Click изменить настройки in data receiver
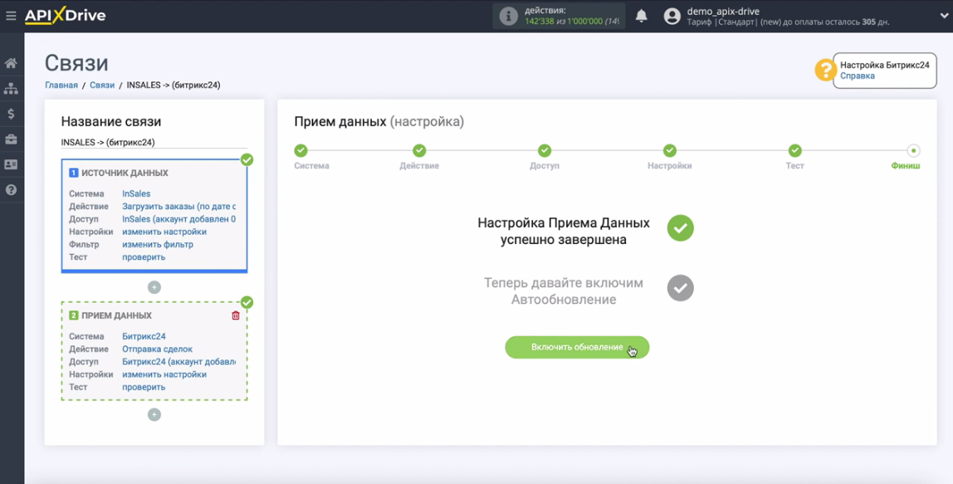 click(164, 374)
